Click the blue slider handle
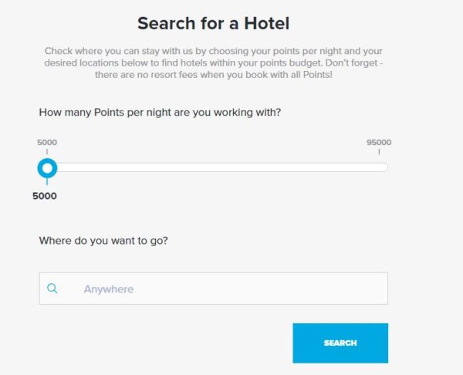The width and height of the screenshot is (463, 375). pyautogui.click(x=48, y=167)
